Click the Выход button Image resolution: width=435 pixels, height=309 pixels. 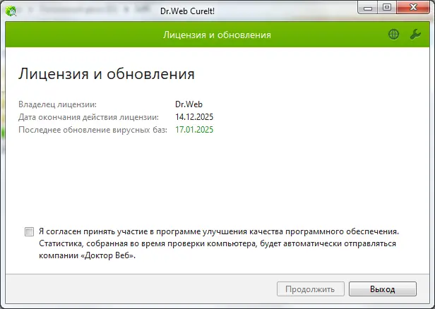click(x=383, y=289)
